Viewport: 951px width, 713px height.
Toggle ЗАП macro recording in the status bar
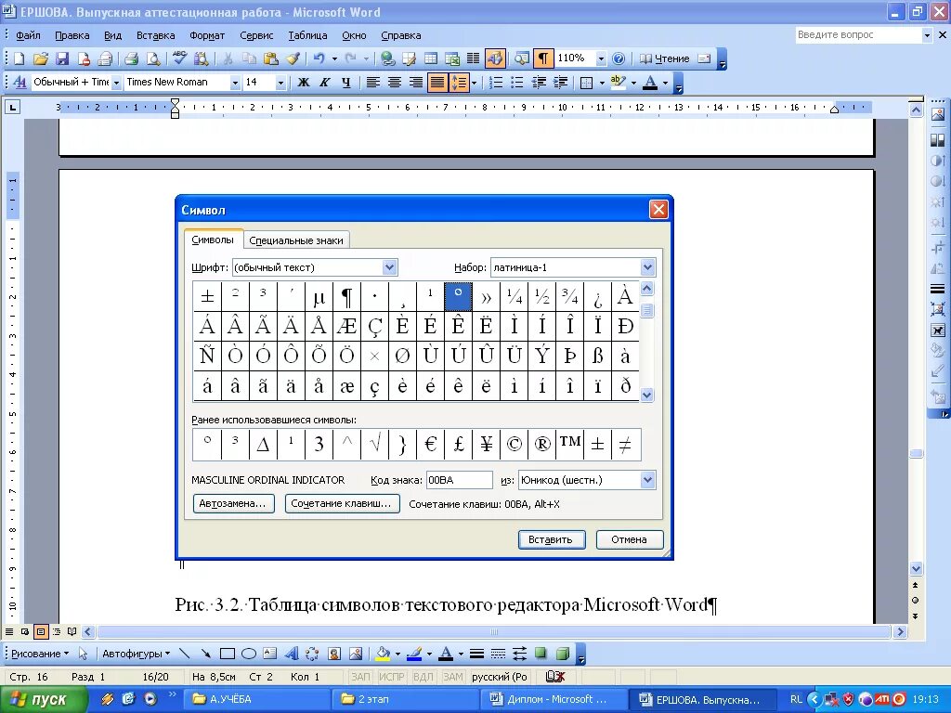click(x=360, y=677)
